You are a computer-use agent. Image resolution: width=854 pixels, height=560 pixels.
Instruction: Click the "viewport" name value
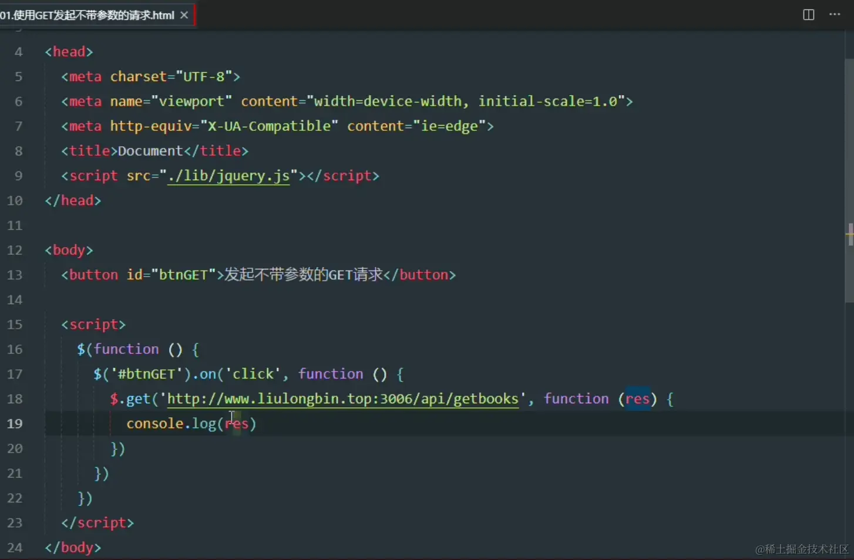pos(192,102)
